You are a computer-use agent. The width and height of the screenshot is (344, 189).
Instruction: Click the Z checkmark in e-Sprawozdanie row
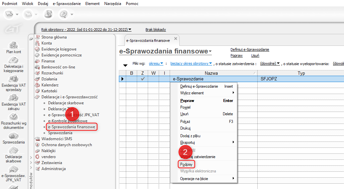click(x=143, y=79)
